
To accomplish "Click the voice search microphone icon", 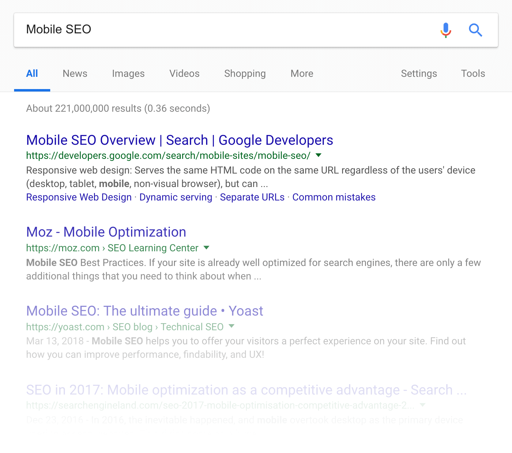I will [446, 30].
